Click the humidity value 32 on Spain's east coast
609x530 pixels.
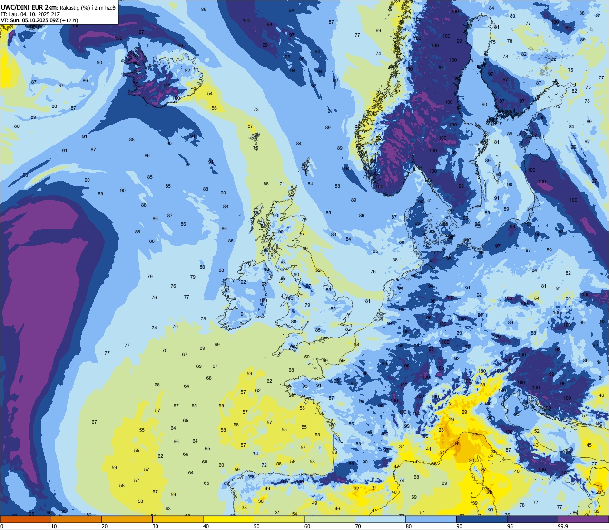click(x=356, y=489)
